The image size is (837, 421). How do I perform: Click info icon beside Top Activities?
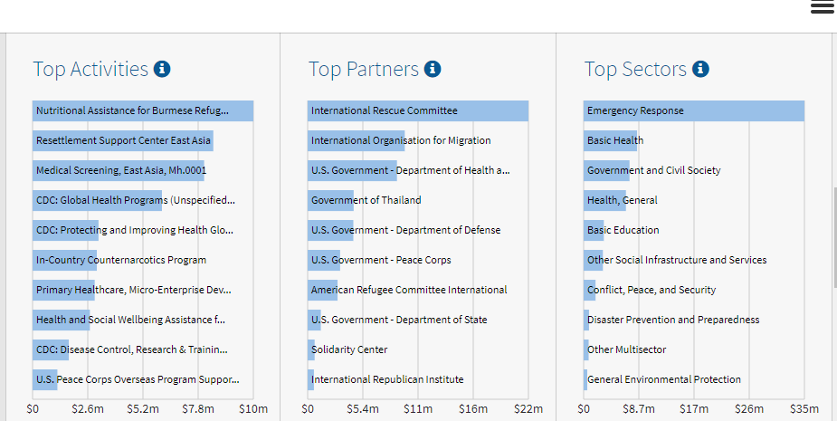162,69
